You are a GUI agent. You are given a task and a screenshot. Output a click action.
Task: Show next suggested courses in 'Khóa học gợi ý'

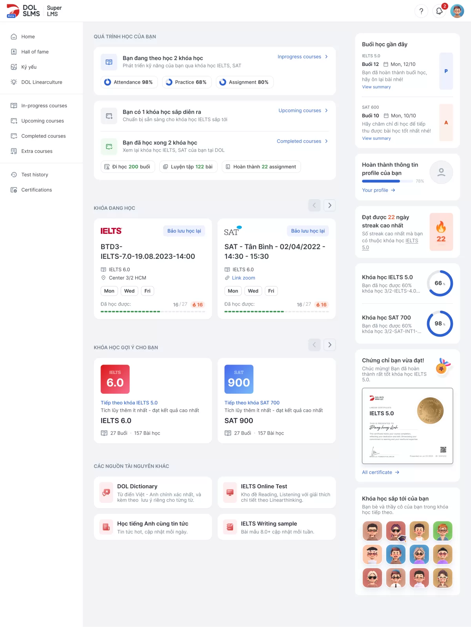pyautogui.click(x=330, y=345)
